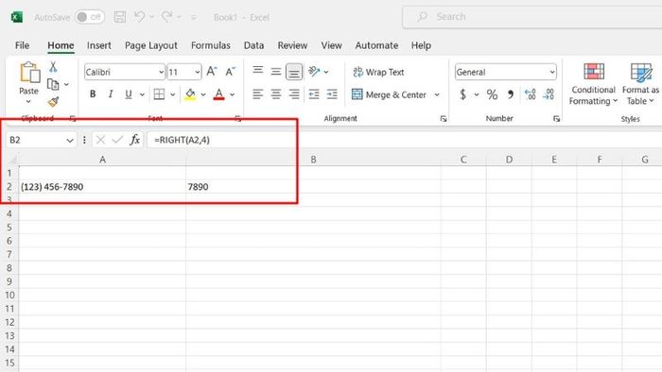Click the Percent Style icon

tap(492, 94)
